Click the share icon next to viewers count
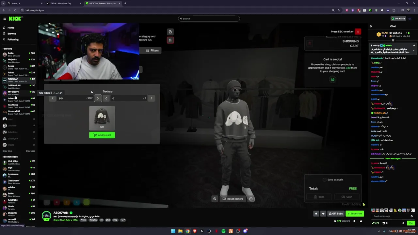Image resolution: width=418 pixels, height=235 pixels. (x=354, y=221)
